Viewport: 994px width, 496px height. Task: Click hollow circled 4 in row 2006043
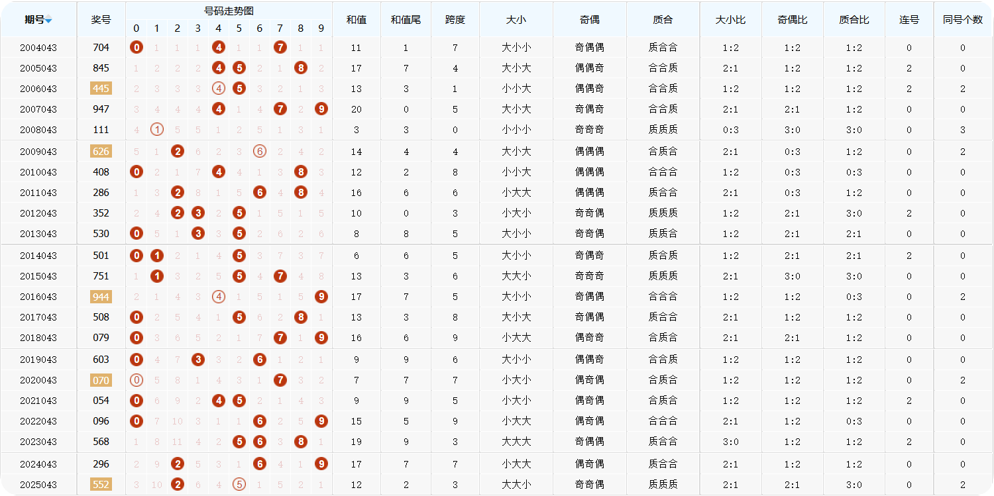[x=219, y=89]
